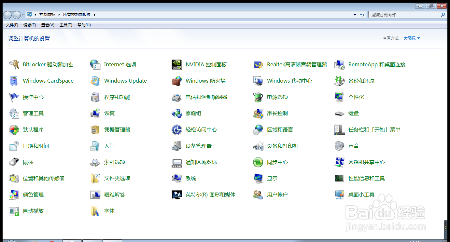Click the back navigation button
450x242 pixels.
coord(8,15)
